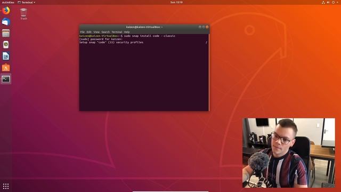Open the volume icon in top bar

click(x=328, y=2)
